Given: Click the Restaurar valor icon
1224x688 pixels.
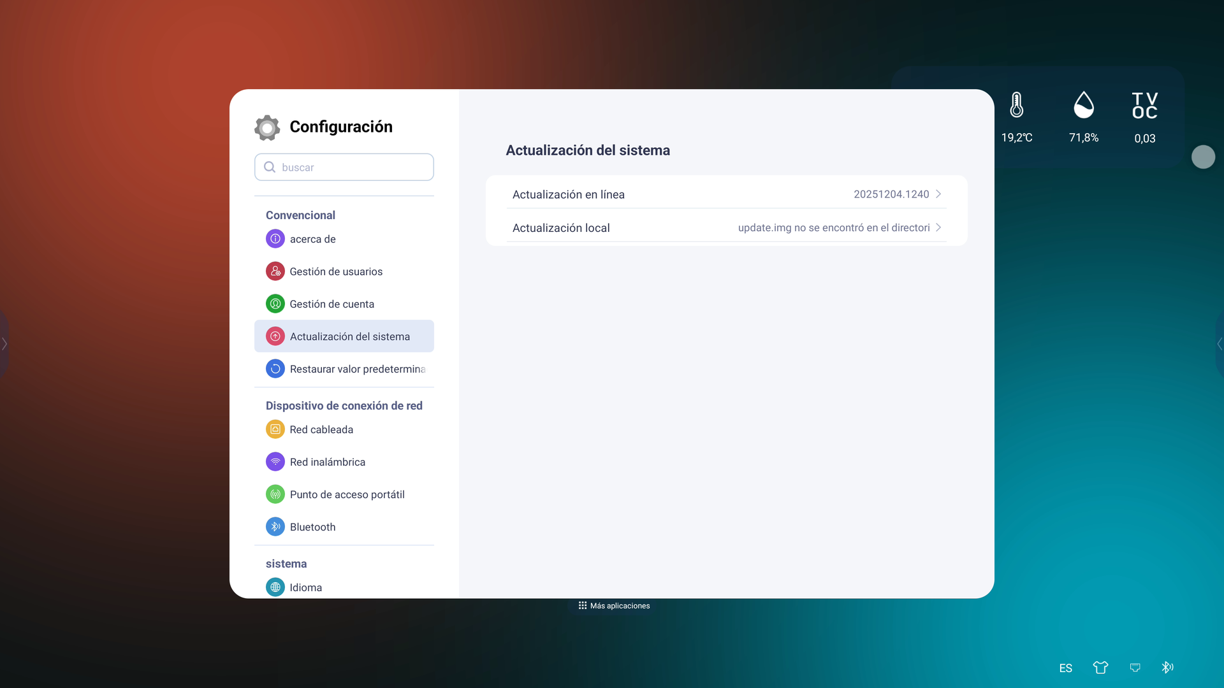Looking at the screenshot, I should click(x=275, y=369).
